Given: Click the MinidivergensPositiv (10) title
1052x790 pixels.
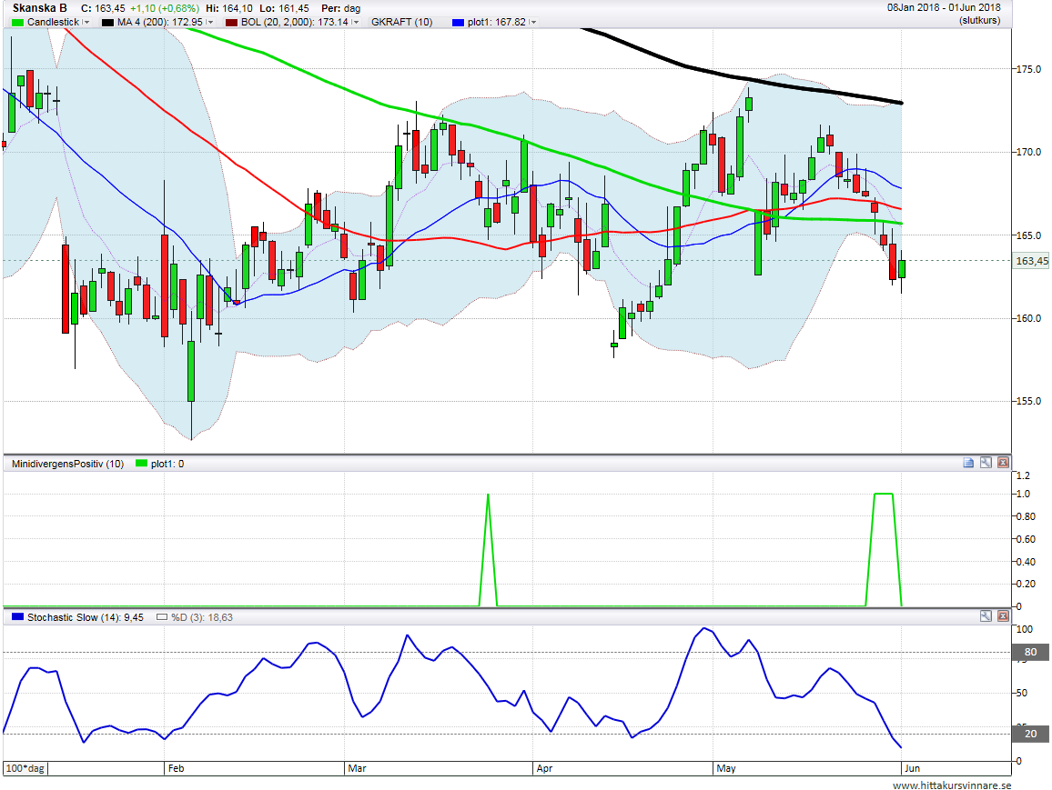Looking at the screenshot, I should [67, 464].
